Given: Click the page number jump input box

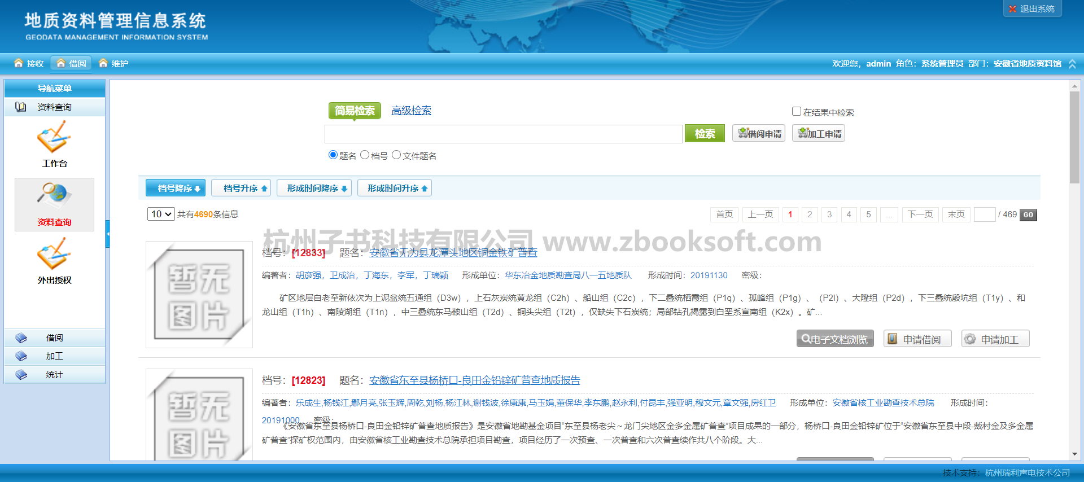Looking at the screenshot, I should click(985, 214).
